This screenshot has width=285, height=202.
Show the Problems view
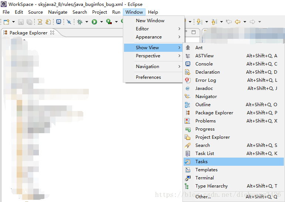234,121
